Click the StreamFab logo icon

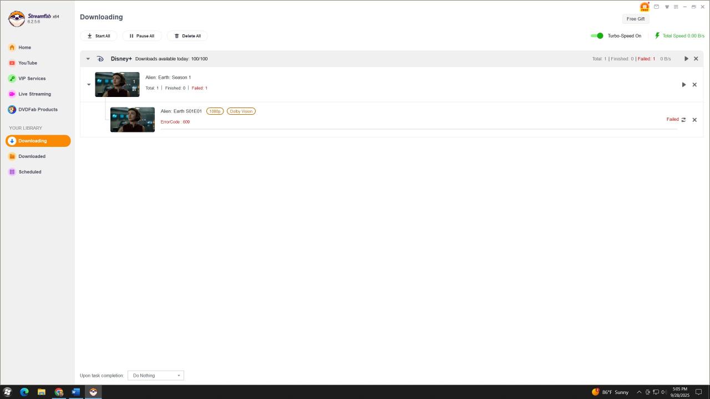point(17,18)
